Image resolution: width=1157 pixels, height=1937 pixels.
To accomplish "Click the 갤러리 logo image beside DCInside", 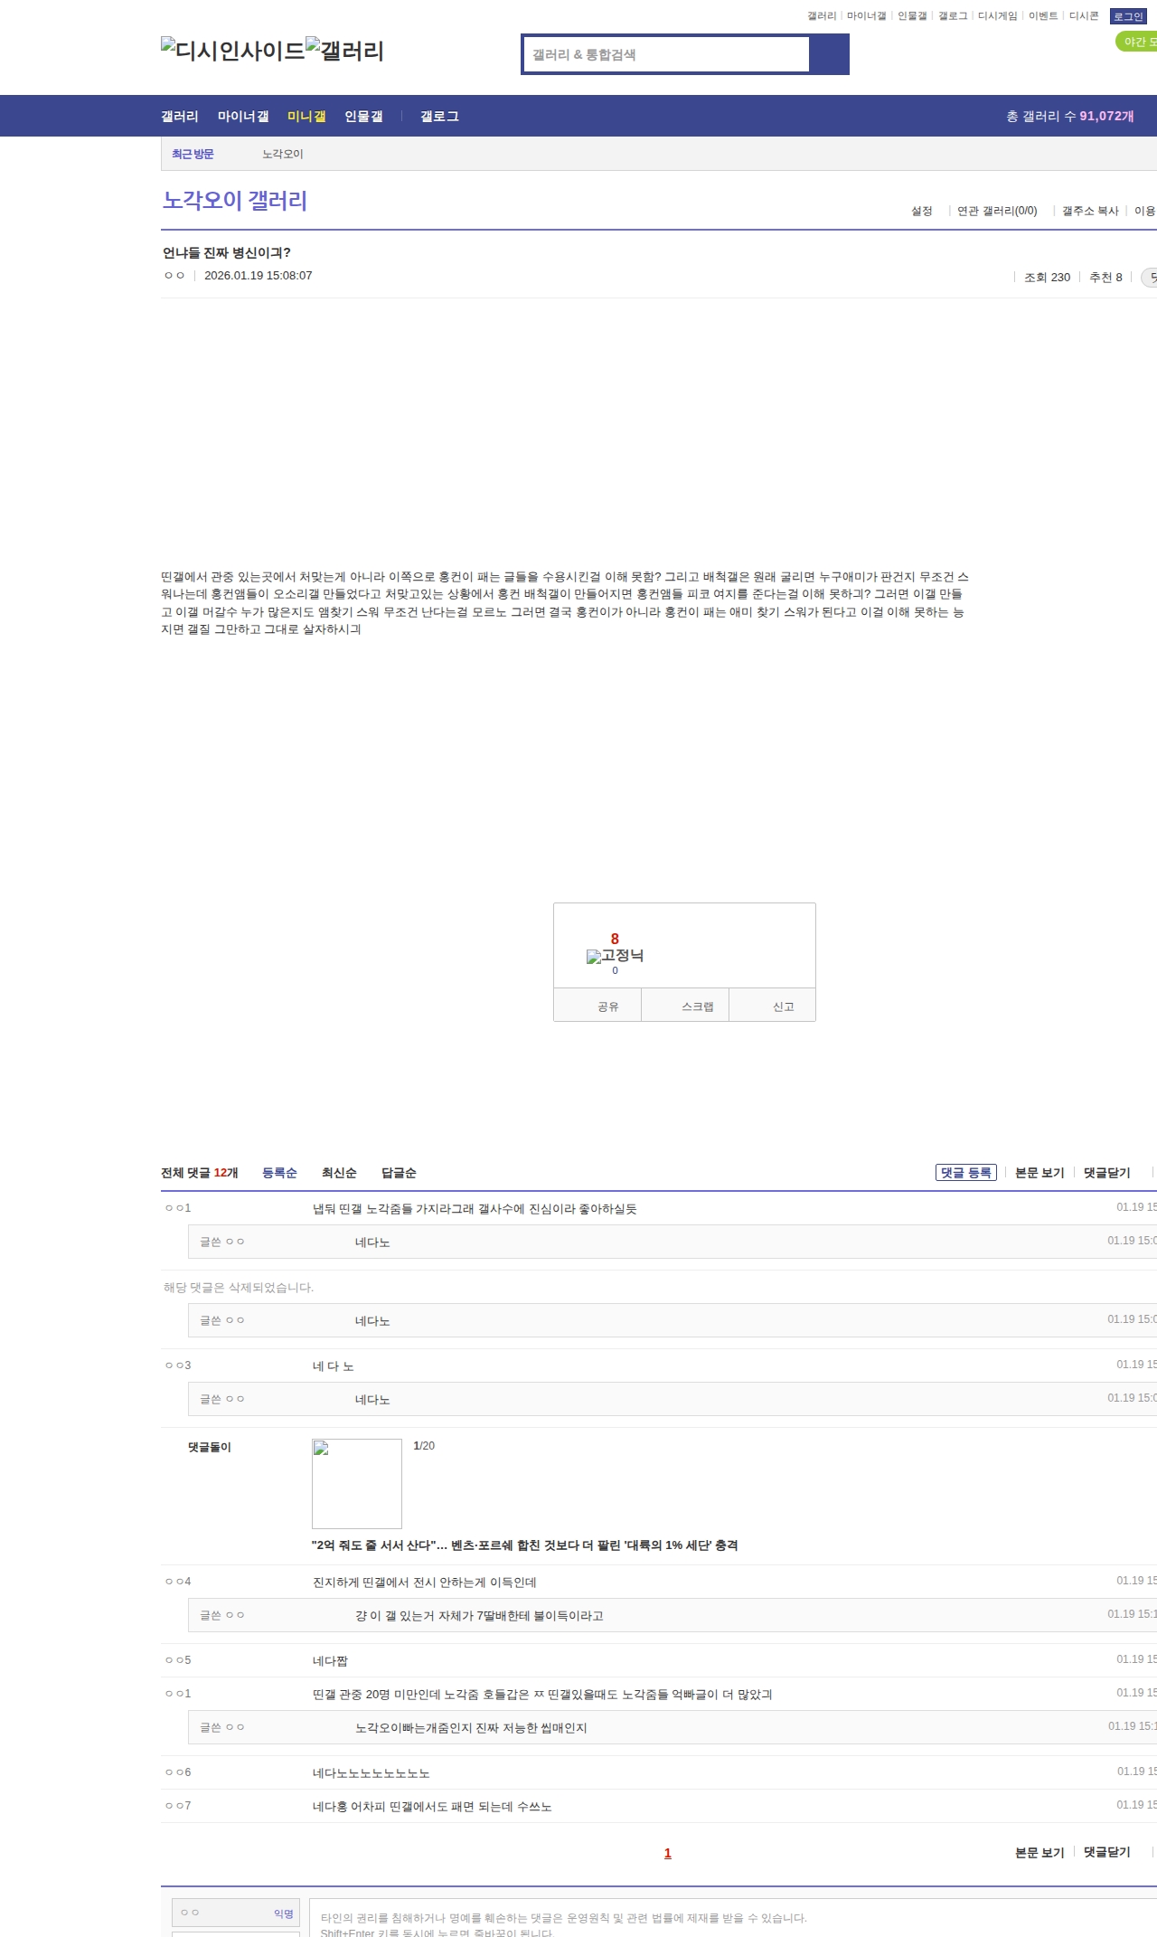I will point(344,51).
